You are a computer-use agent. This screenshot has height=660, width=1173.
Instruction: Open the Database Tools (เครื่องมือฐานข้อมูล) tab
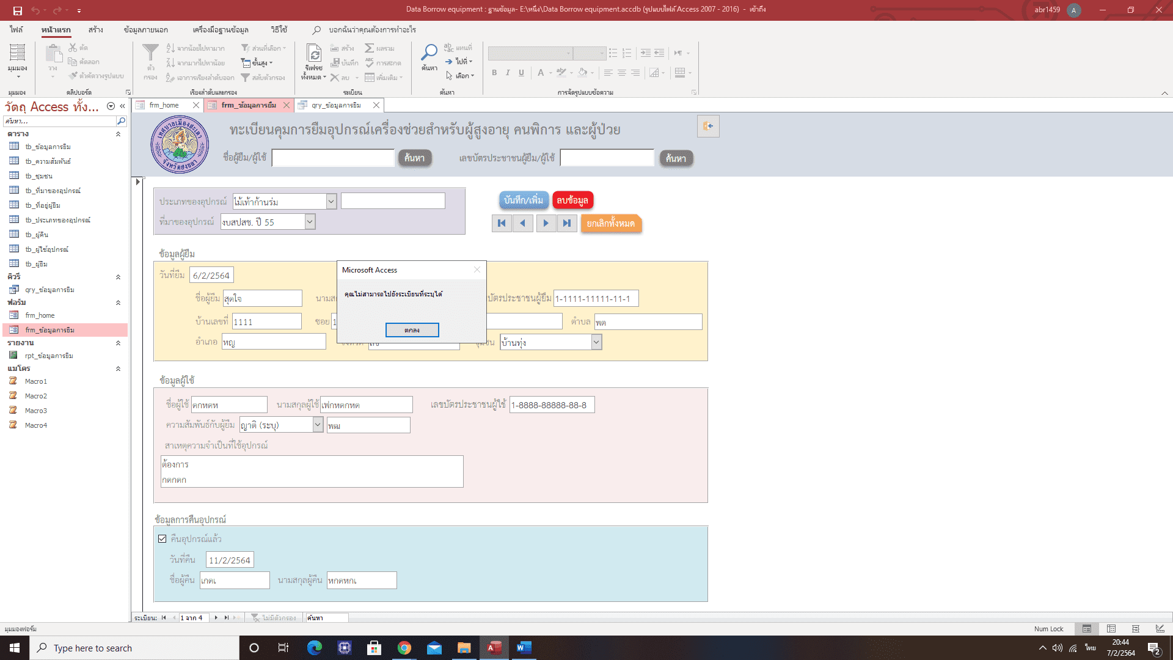click(x=221, y=29)
